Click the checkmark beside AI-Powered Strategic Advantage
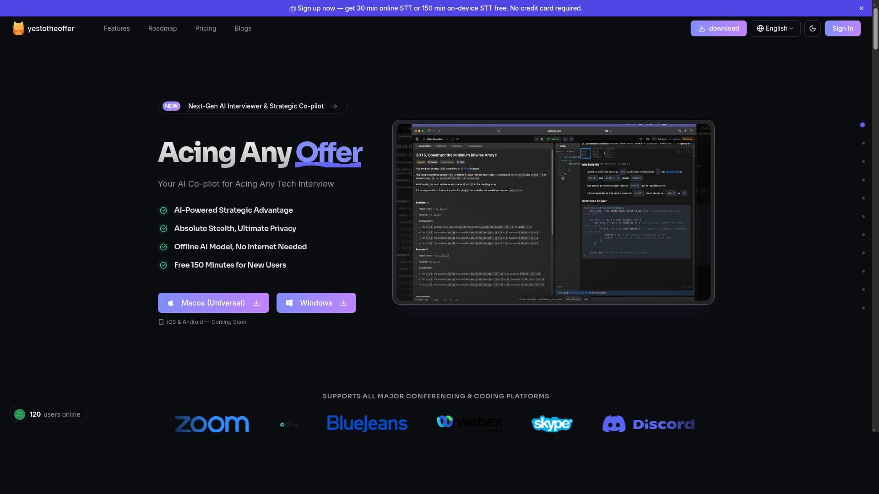 click(163, 210)
